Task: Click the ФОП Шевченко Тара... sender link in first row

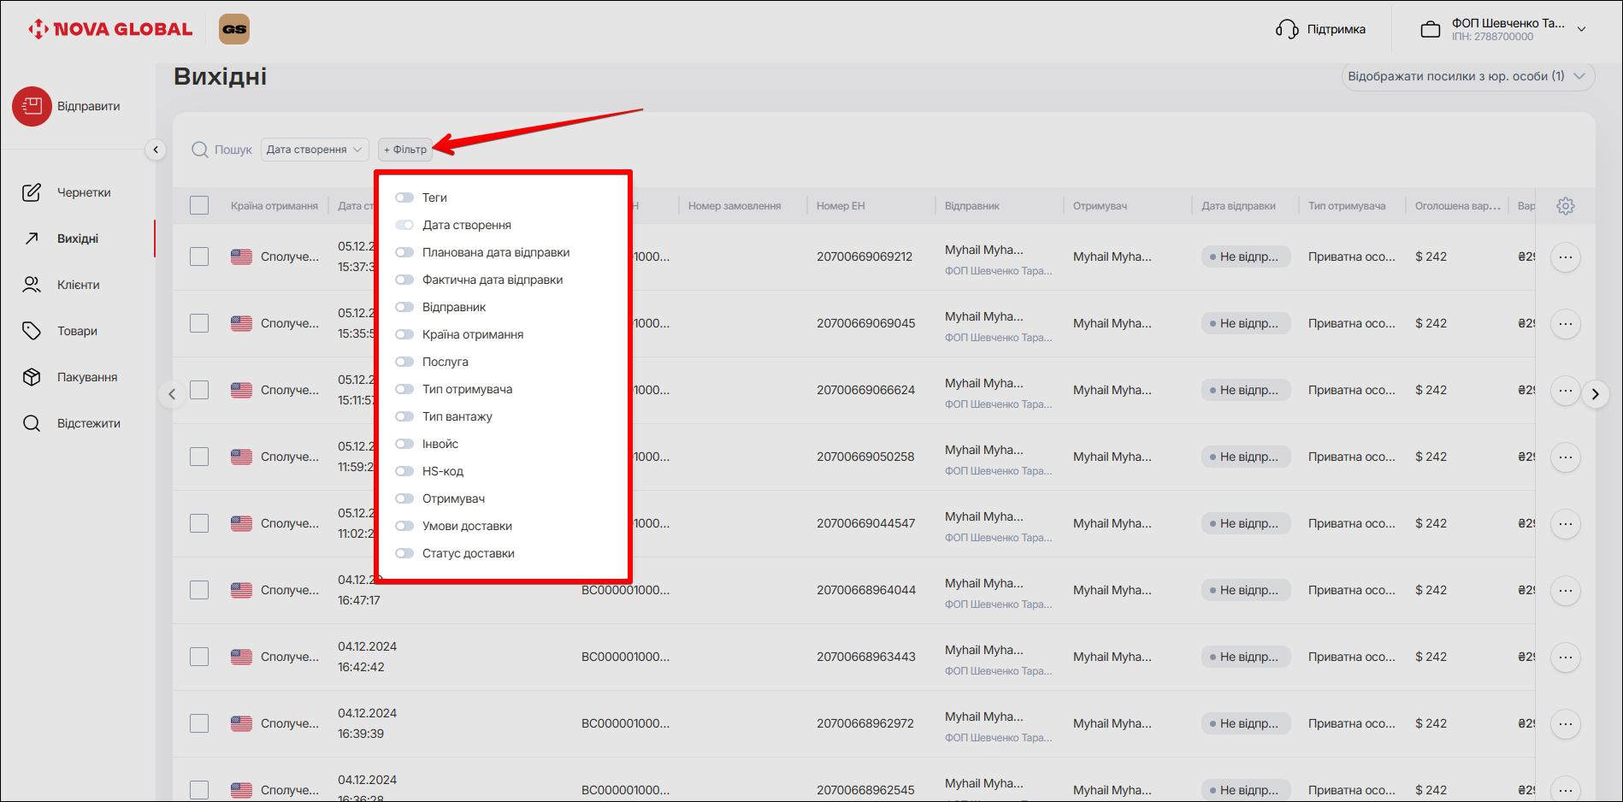Action: [998, 271]
